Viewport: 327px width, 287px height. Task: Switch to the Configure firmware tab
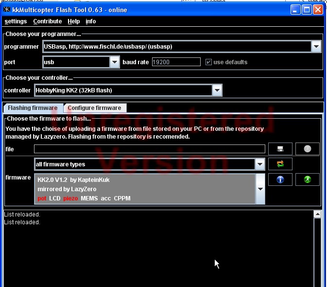pyautogui.click(x=94, y=108)
